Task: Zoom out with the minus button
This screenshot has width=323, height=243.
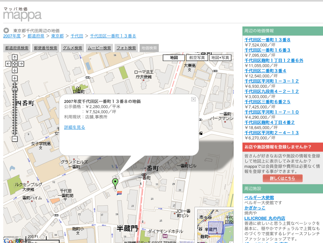Action: click(x=15, y=139)
